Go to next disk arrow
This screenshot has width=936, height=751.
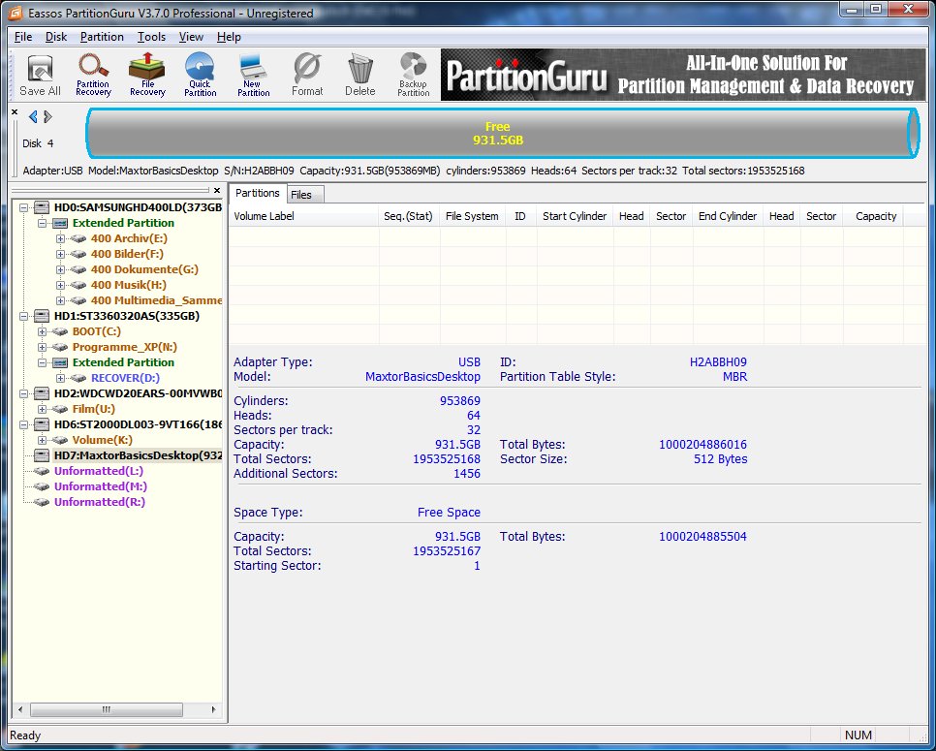[48, 117]
